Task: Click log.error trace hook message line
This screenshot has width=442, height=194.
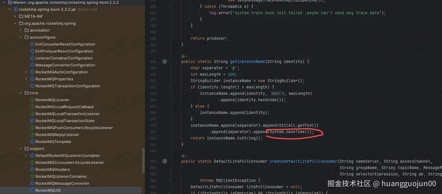Action: pos(297,13)
